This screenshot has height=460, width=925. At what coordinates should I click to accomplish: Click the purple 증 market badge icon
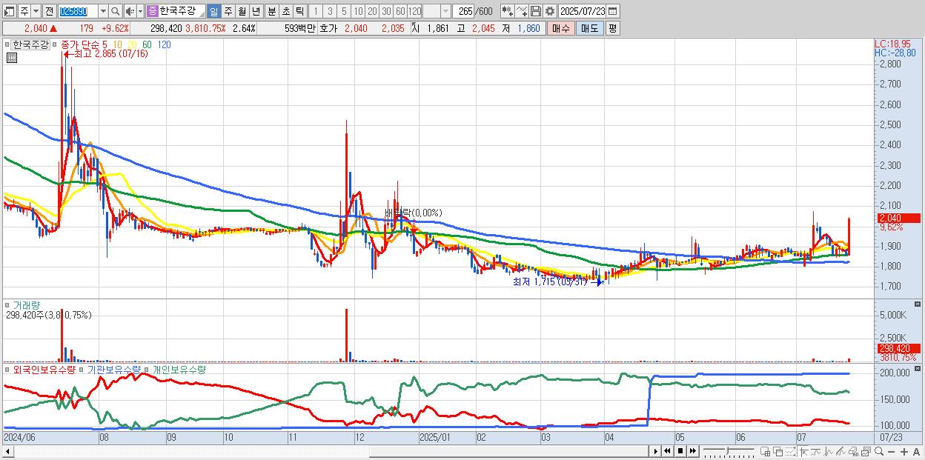click(x=152, y=11)
